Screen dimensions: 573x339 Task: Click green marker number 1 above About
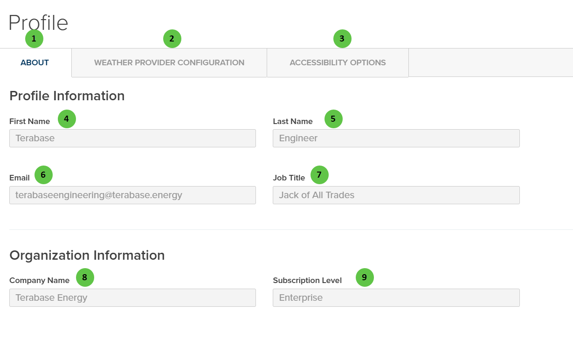[34, 39]
